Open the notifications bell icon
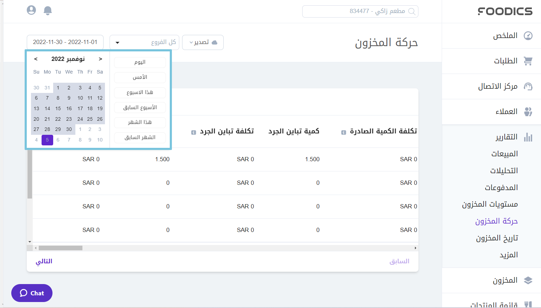541x308 pixels. pyautogui.click(x=48, y=10)
